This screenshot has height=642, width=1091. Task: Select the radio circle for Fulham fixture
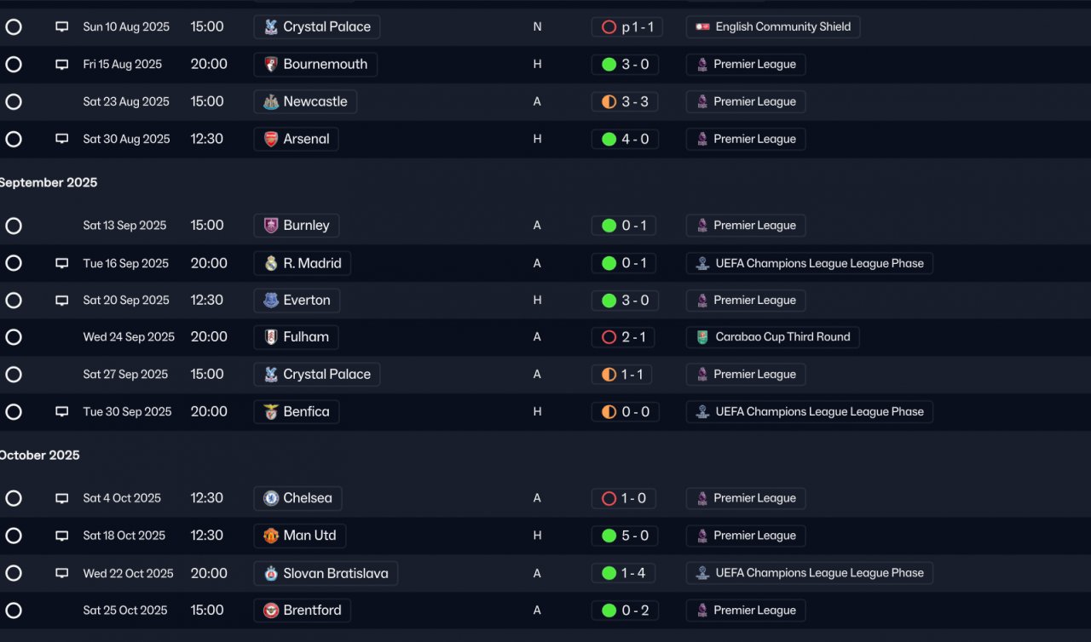(x=14, y=337)
